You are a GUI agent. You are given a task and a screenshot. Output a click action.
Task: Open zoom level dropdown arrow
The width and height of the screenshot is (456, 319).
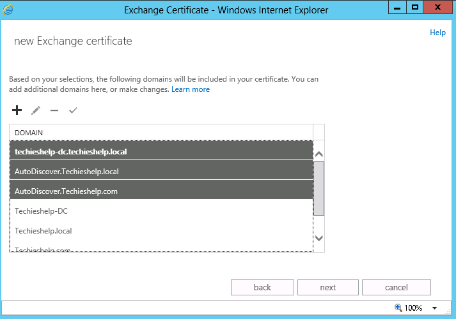434,308
